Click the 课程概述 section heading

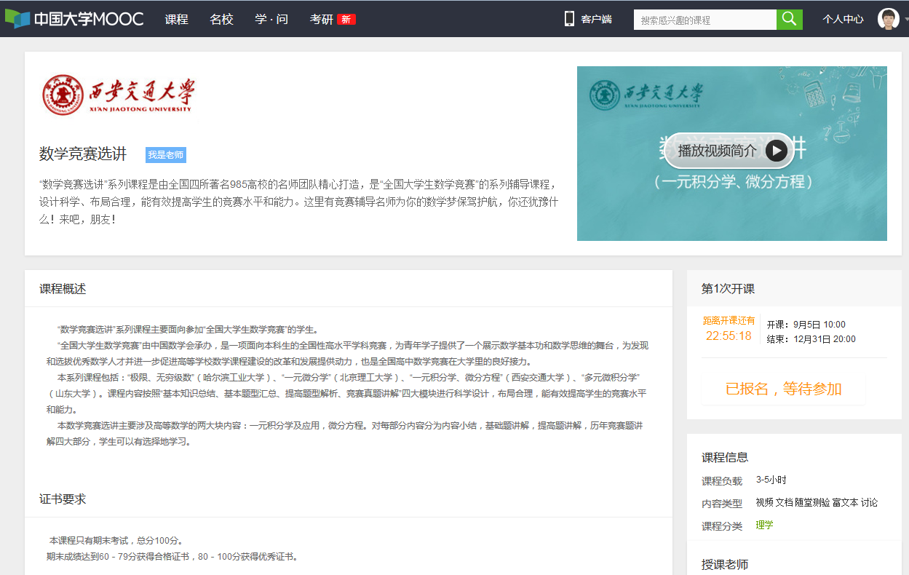(63, 289)
